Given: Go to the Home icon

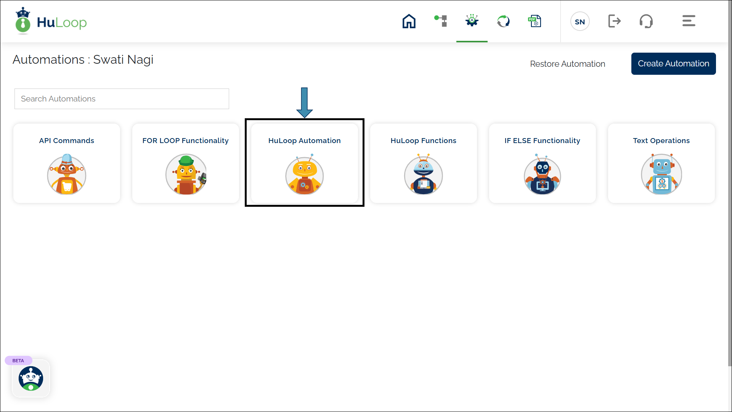Looking at the screenshot, I should [409, 21].
